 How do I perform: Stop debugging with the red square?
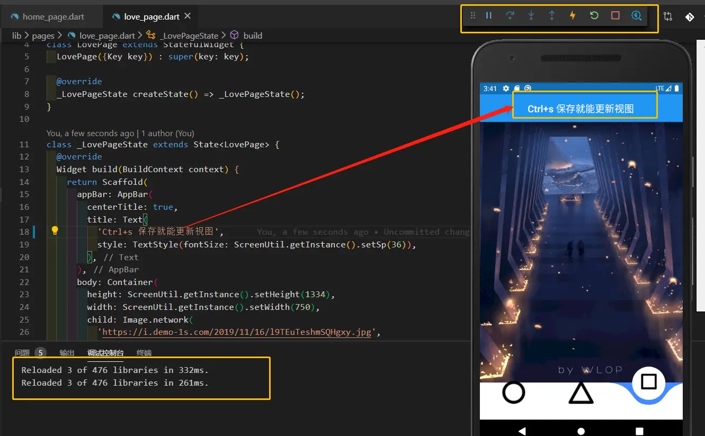point(615,16)
